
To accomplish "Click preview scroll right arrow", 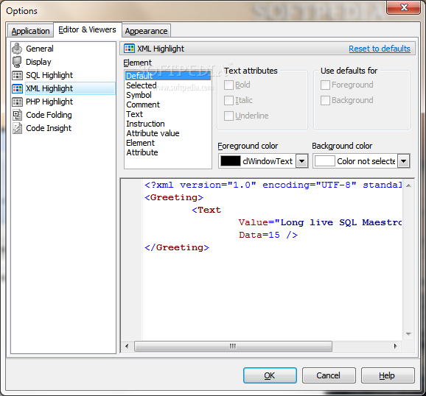I will 395,346.
